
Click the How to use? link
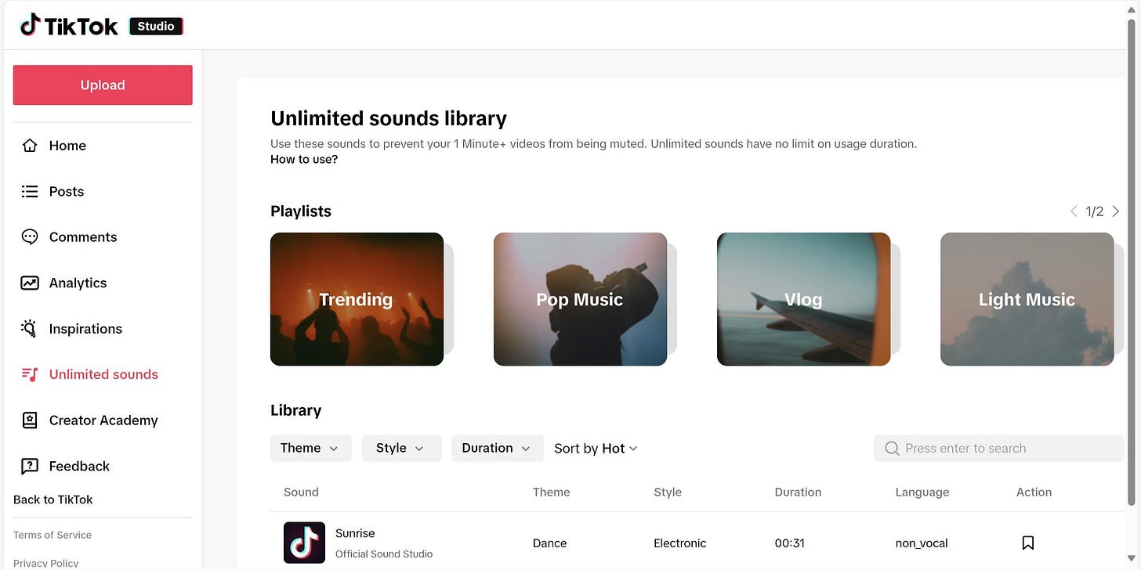(x=304, y=159)
